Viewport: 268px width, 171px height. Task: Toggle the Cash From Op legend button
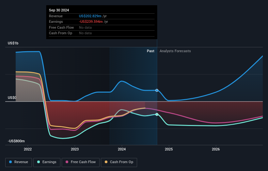(119, 162)
